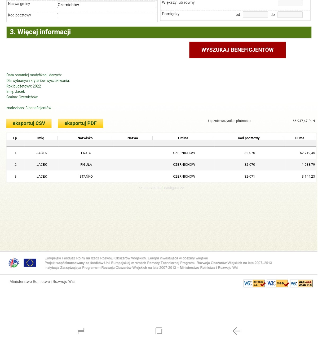Open the W3C CSS validation badge

point(278,283)
